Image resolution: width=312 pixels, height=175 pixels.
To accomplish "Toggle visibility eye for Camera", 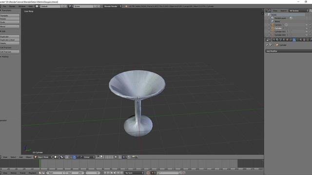I will 307,25.
